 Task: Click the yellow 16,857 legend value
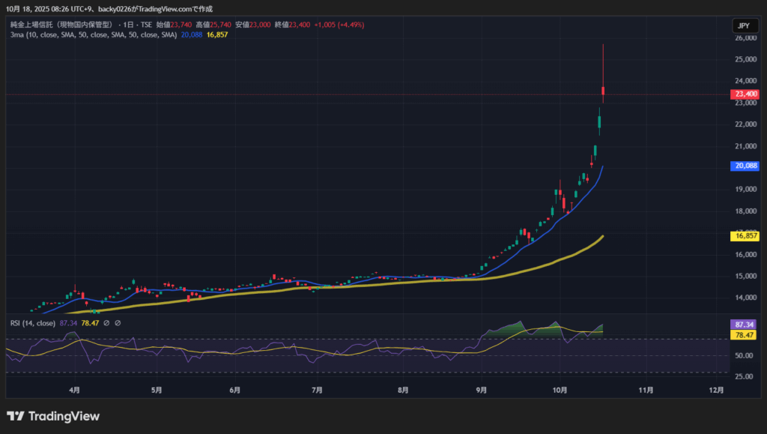217,34
